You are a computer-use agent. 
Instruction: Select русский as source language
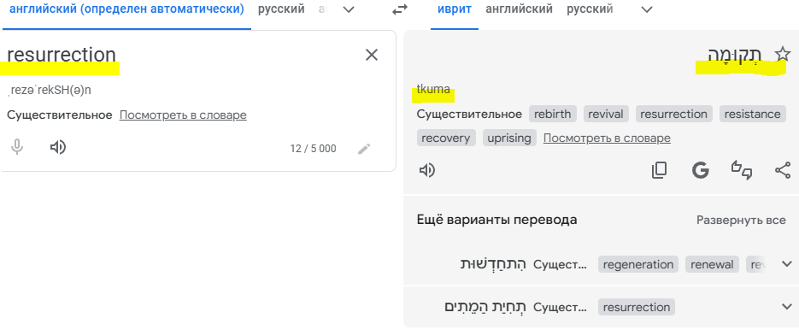(x=281, y=9)
